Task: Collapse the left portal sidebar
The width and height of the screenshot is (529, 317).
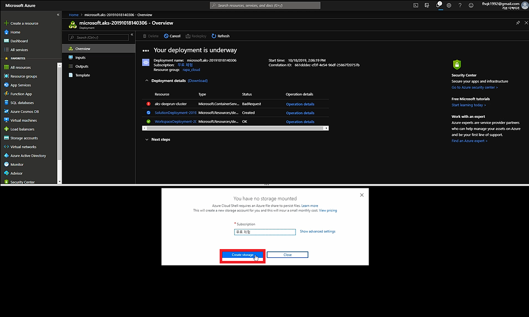Action: (58, 15)
